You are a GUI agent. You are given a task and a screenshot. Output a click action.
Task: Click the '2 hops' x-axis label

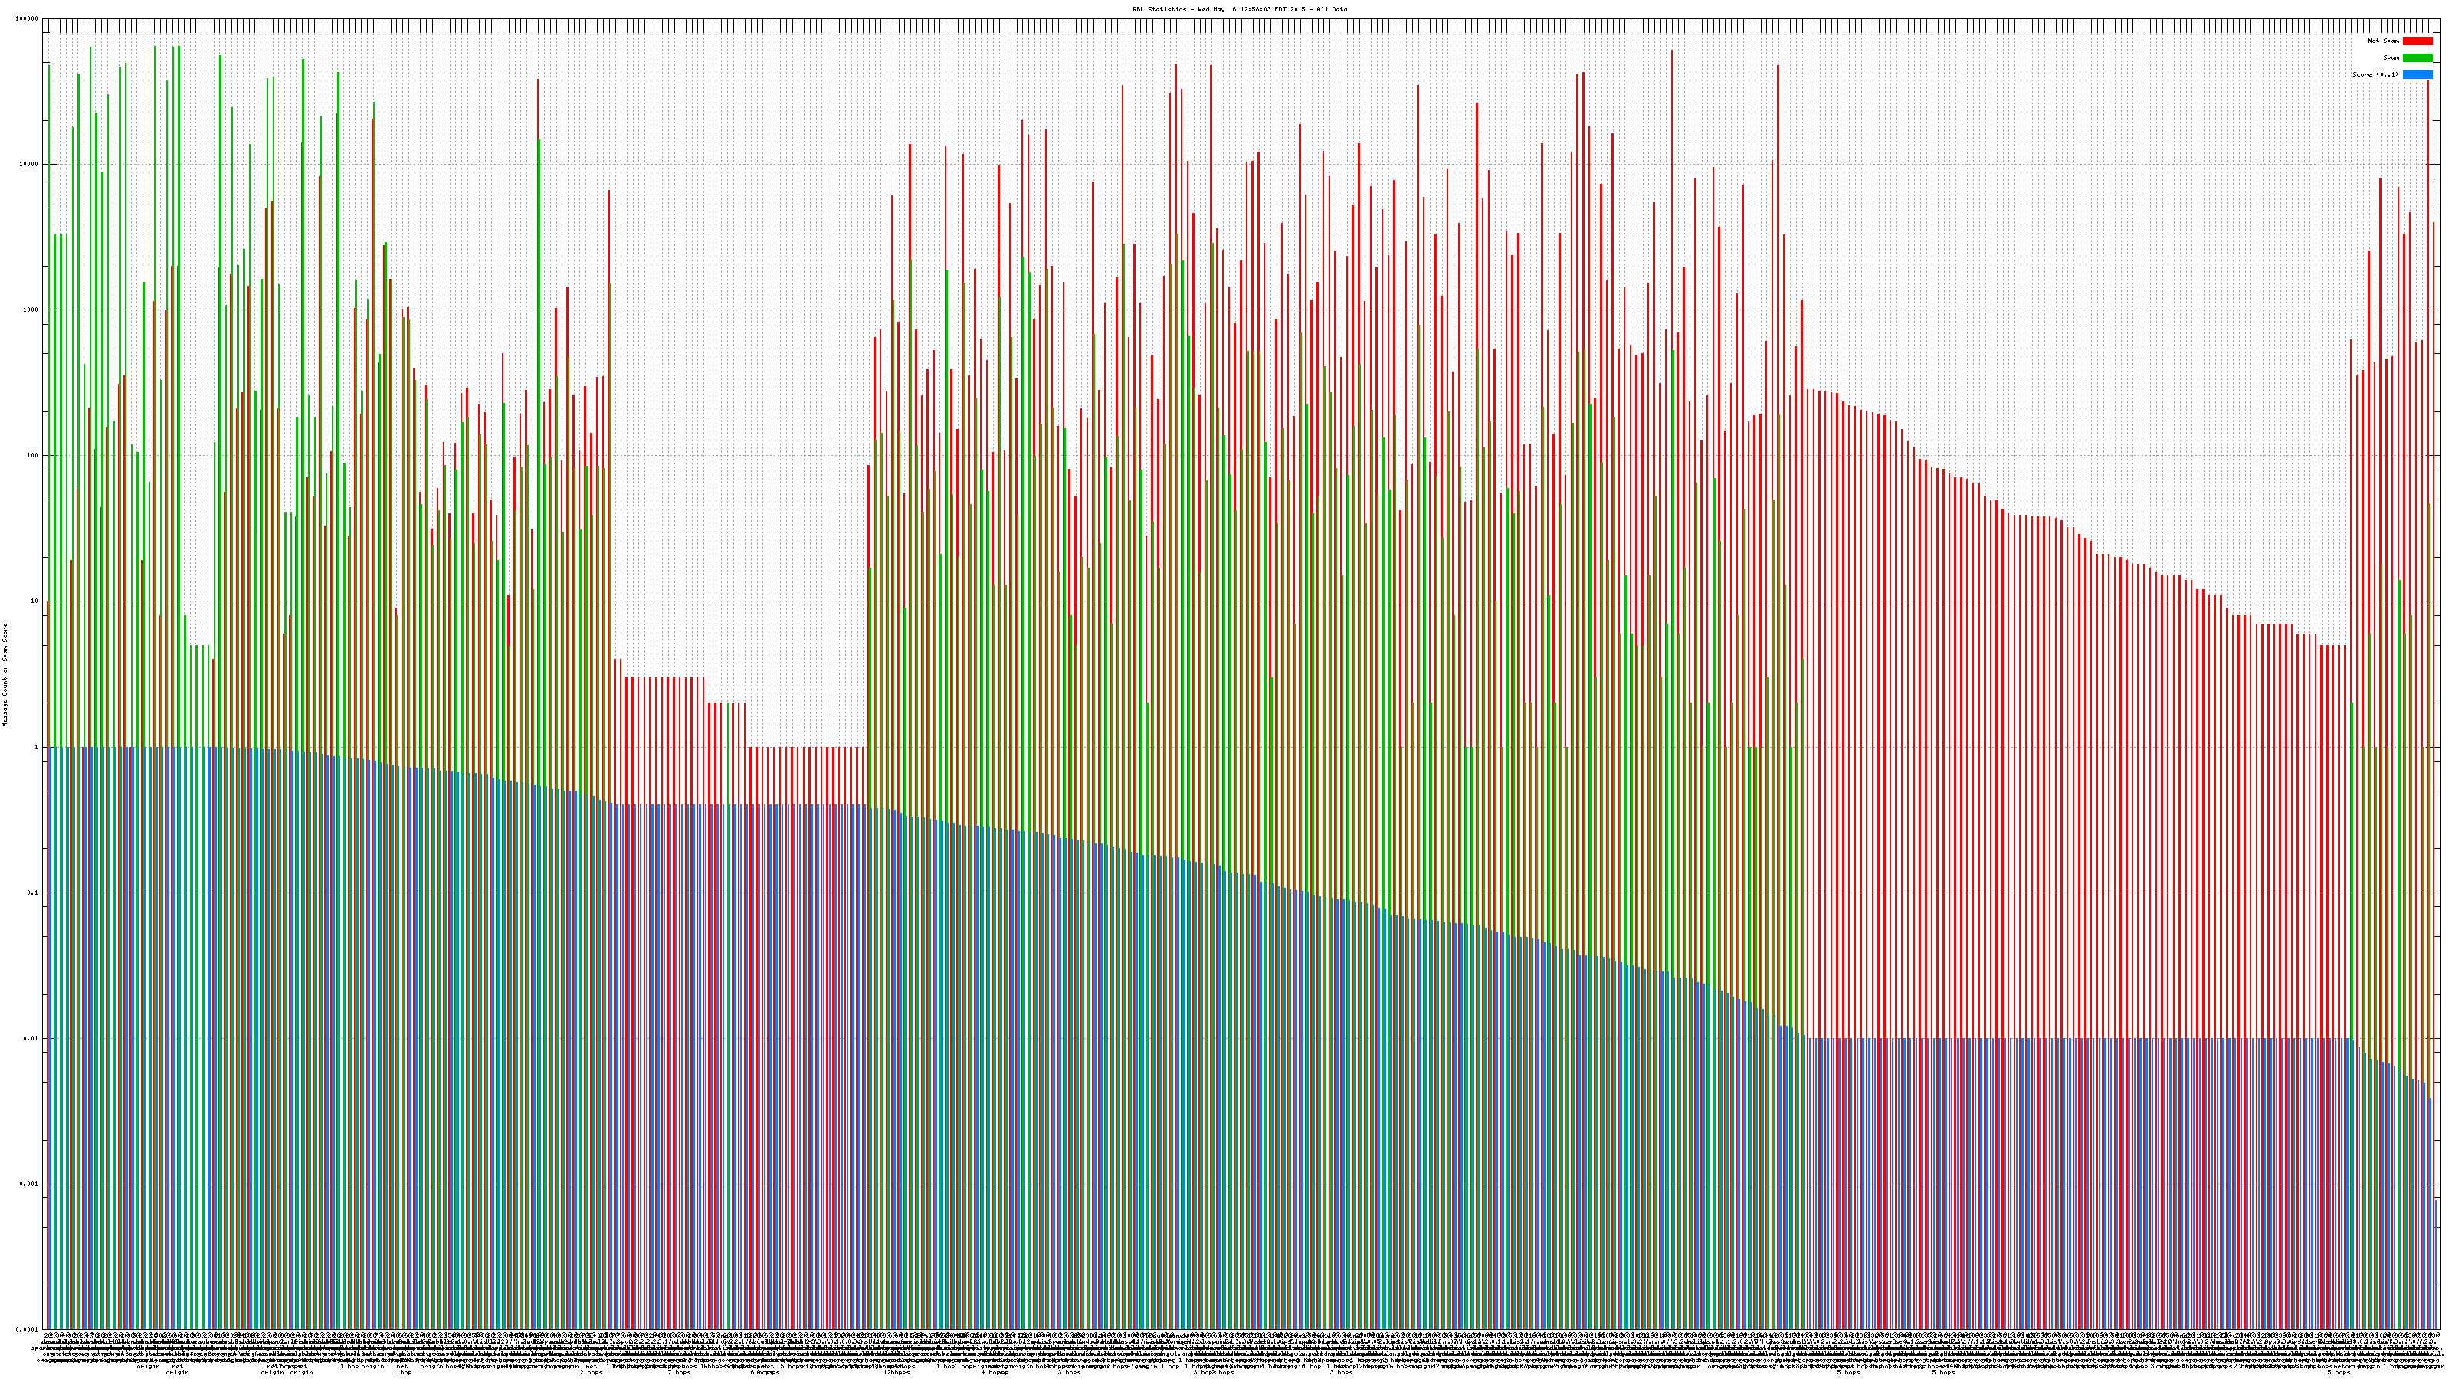pyautogui.click(x=590, y=1372)
